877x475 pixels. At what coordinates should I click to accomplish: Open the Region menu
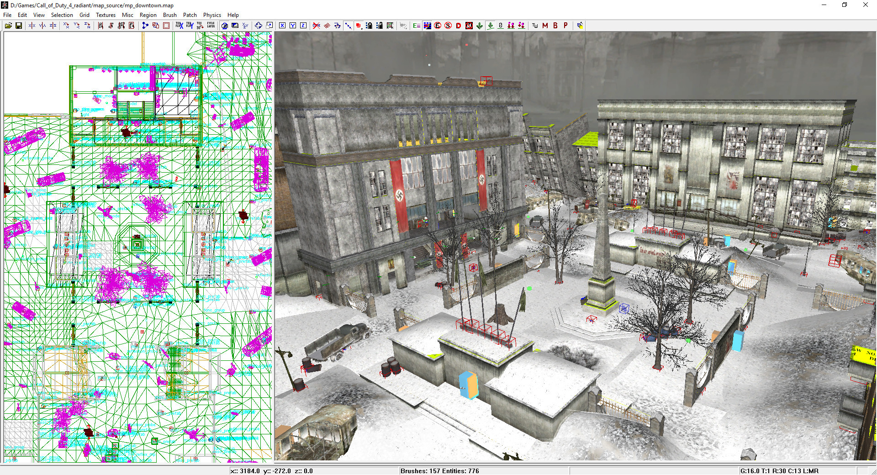(x=148, y=15)
